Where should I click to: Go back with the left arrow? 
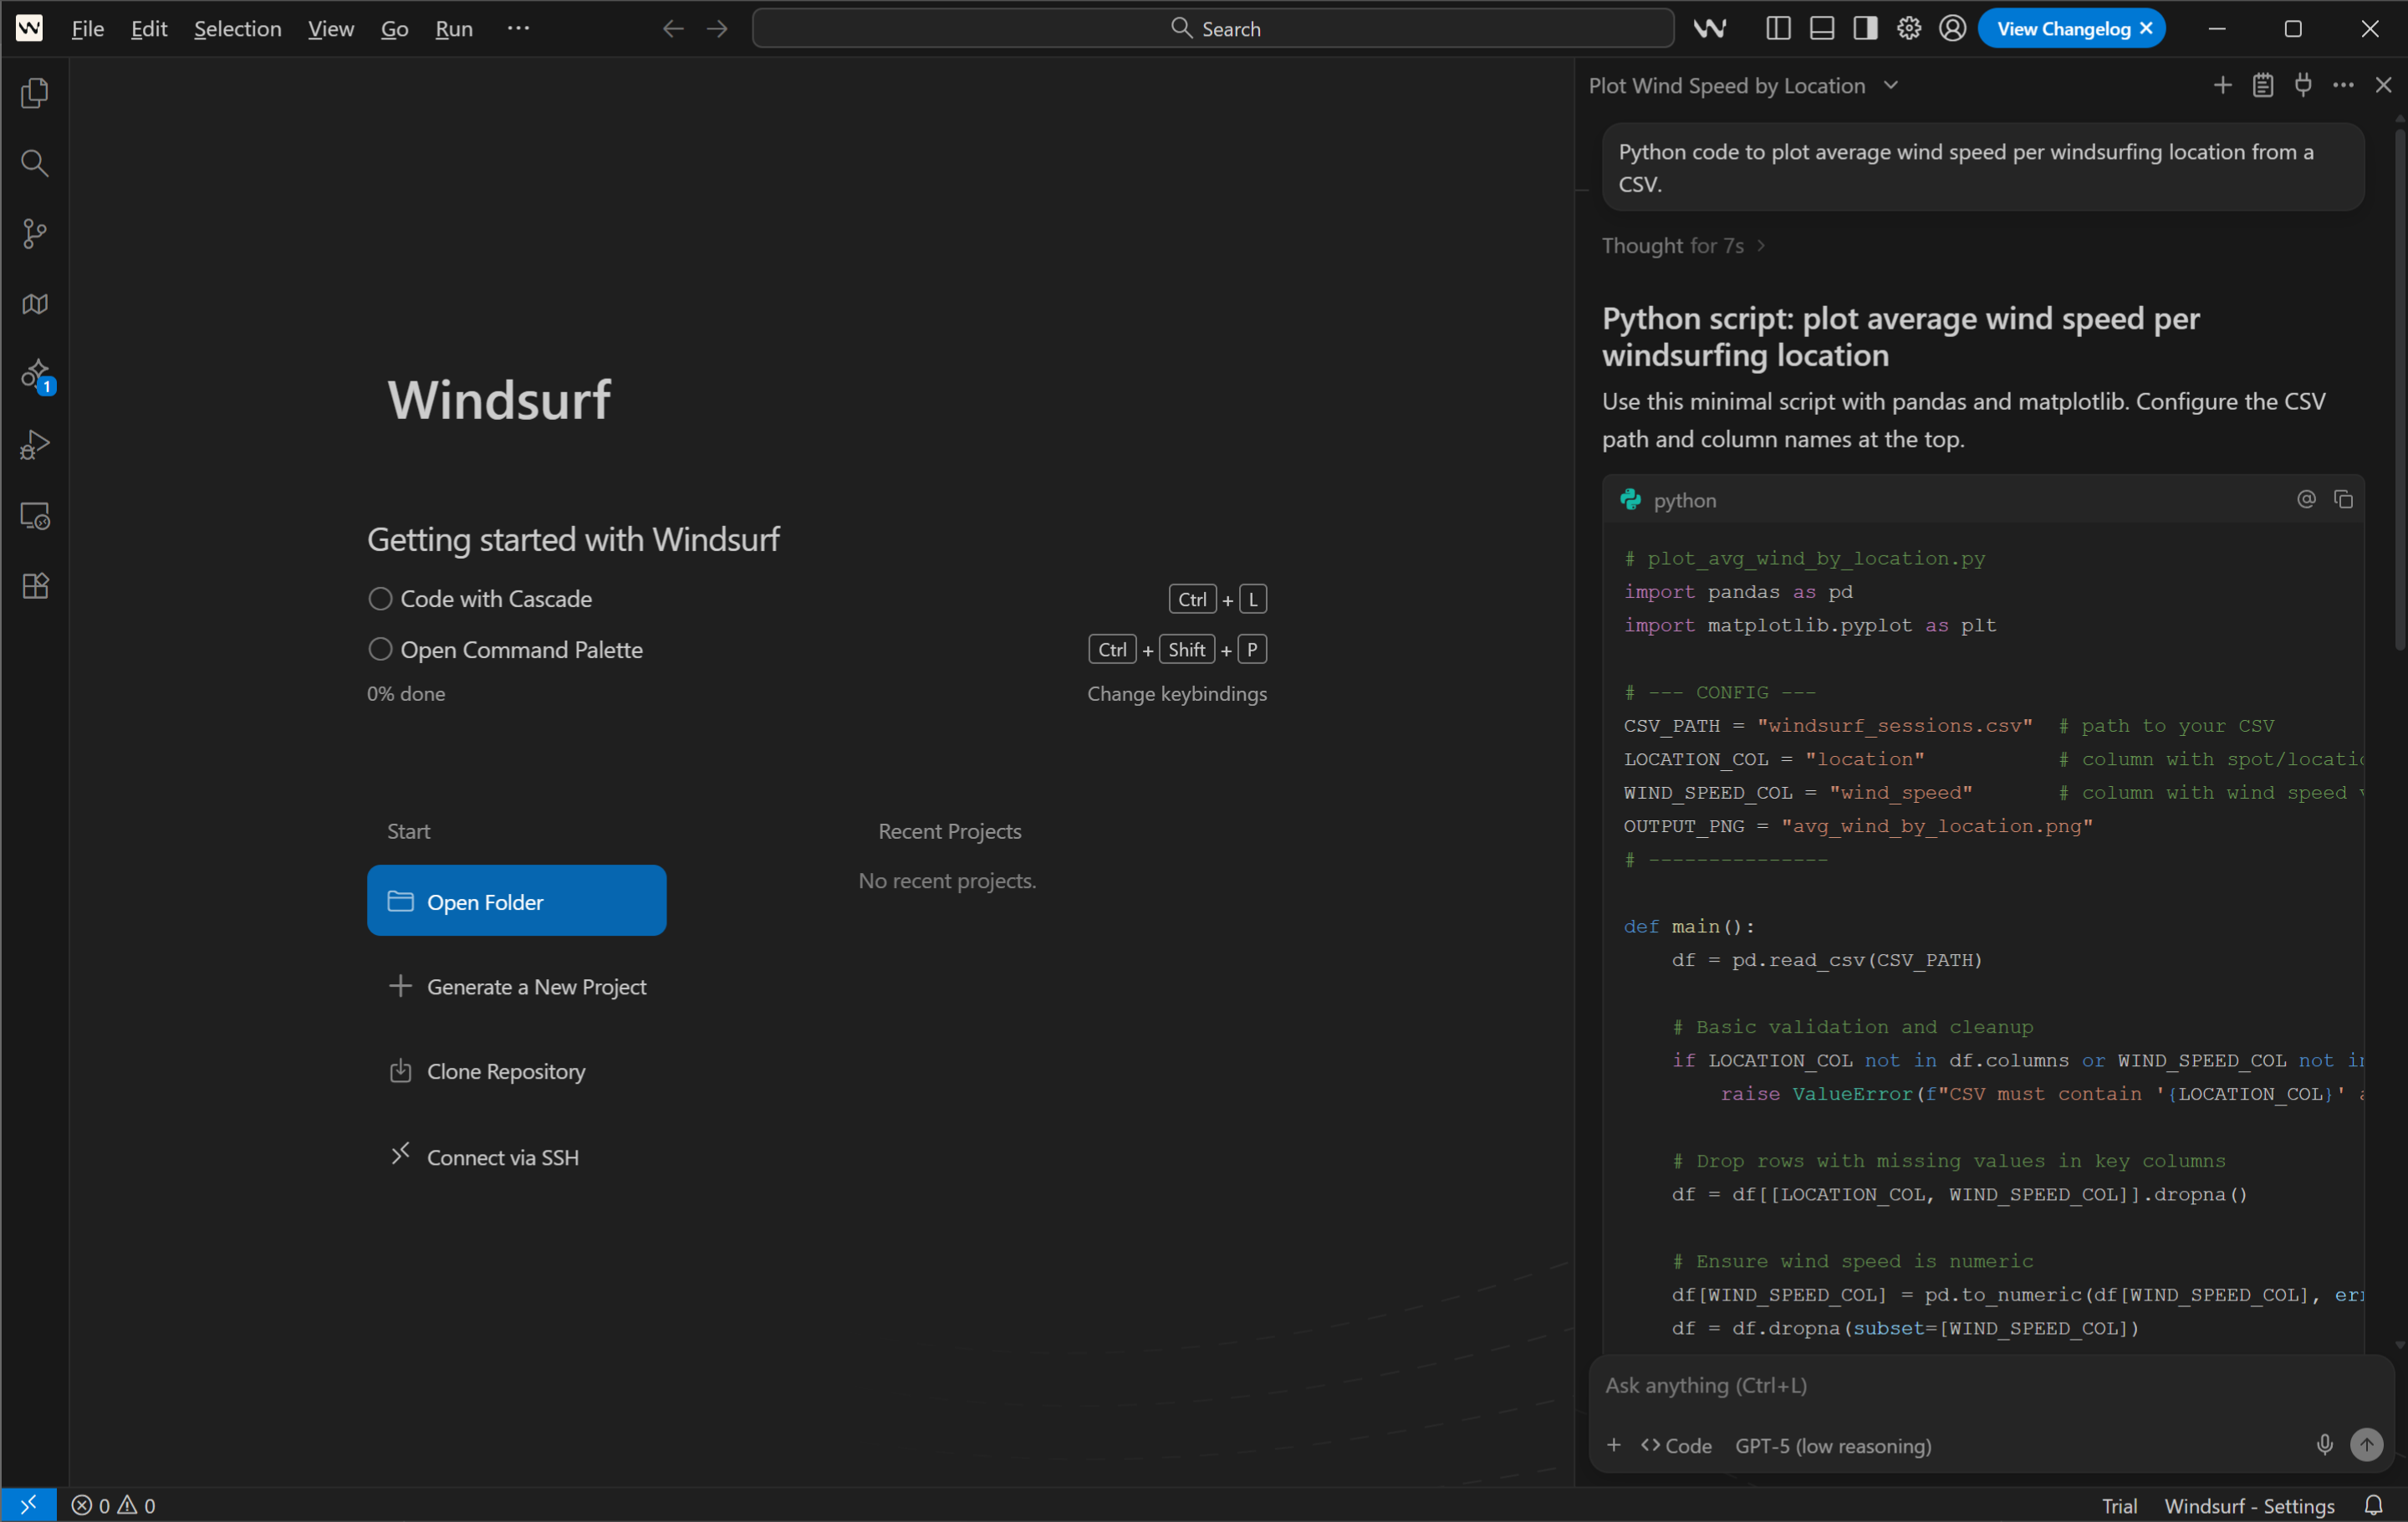pyautogui.click(x=673, y=28)
